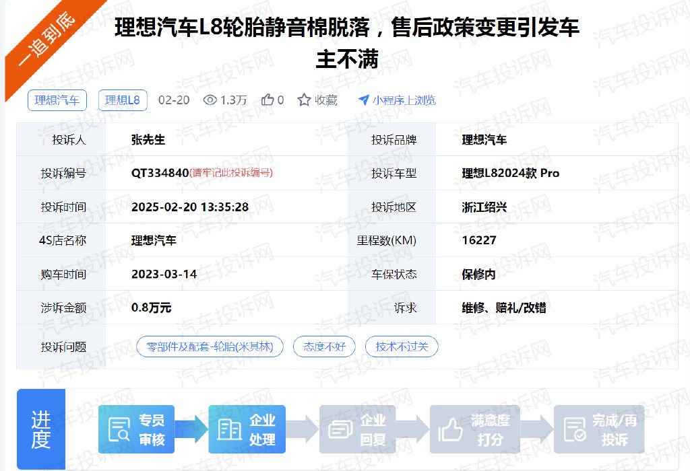Click the 专员审核 progress step icon
This screenshot has width=690, height=471.
119,429
